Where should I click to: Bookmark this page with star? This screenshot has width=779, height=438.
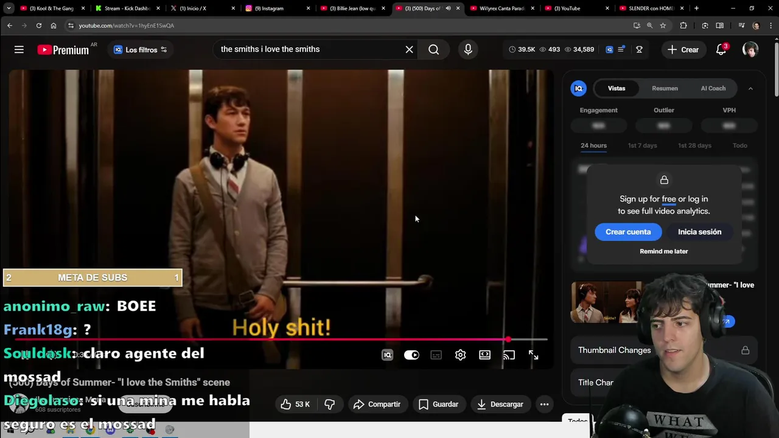coord(663,26)
